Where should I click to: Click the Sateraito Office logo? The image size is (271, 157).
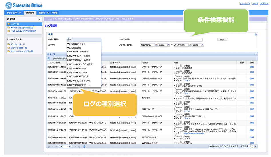(24, 5)
